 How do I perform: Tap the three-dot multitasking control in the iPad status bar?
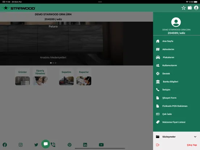(x=100, y=2)
